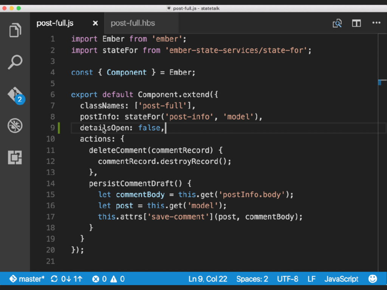Viewport: 387px width, 290px height.
Task: Select the UTF-8 encoding indicator
Action: click(288, 279)
